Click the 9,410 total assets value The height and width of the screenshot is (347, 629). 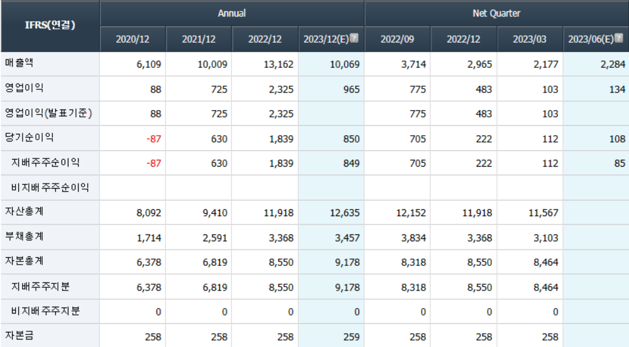tap(215, 212)
